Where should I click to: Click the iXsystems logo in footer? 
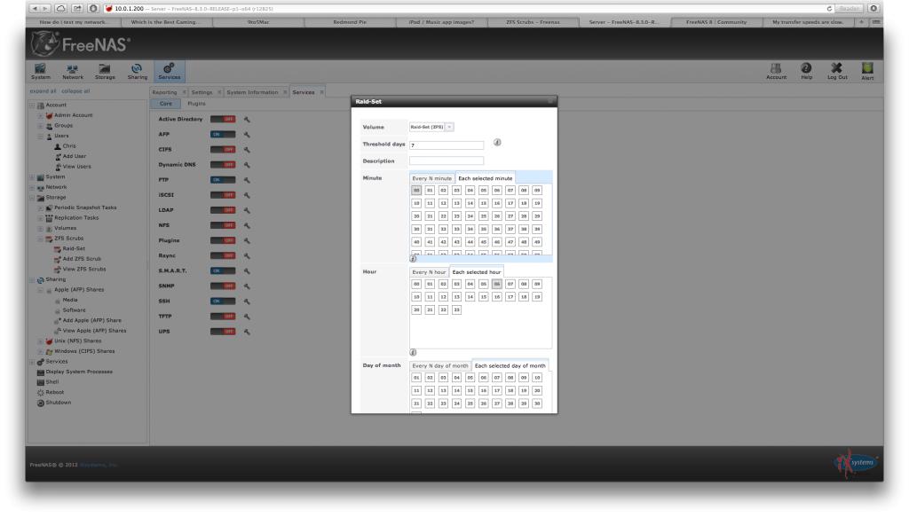tap(857, 463)
